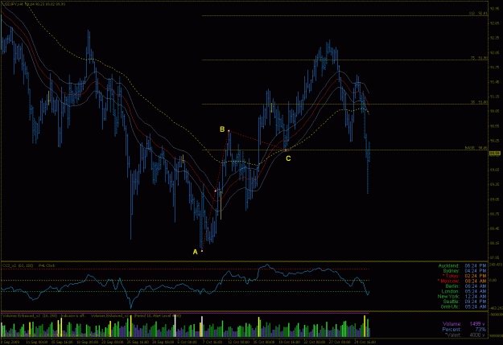Click the Percent 73% readout
This screenshot has height=345, width=503.
(464, 329)
